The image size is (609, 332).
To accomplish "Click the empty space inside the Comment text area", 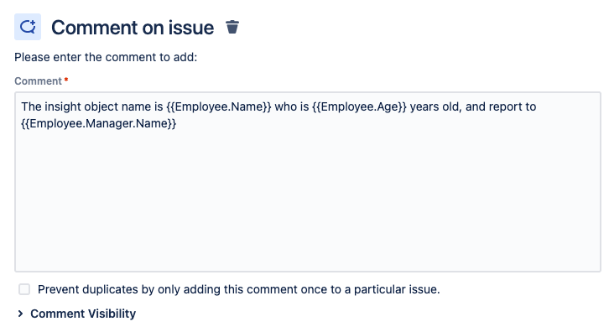I will coord(308,198).
